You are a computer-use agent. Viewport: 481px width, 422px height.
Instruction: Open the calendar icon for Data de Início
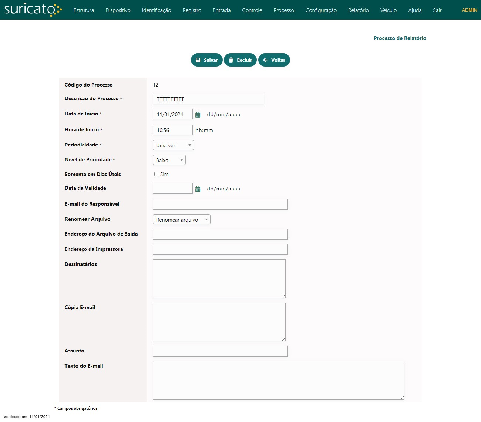click(198, 115)
